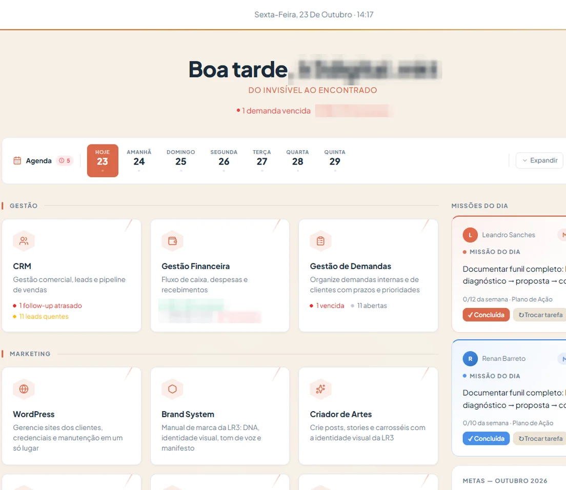The width and height of the screenshot is (566, 490).
Task: Click the Agenda alert badge showing 5
Action: click(65, 160)
